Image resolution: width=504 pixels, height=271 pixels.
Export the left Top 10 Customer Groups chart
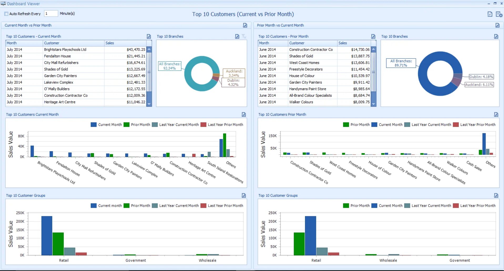pyautogui.click(x=244, y=195)
